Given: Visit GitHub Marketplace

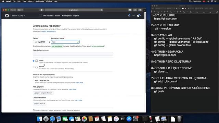Looking at the screenshot, I should pyautogui.click(x=67, y=16).
